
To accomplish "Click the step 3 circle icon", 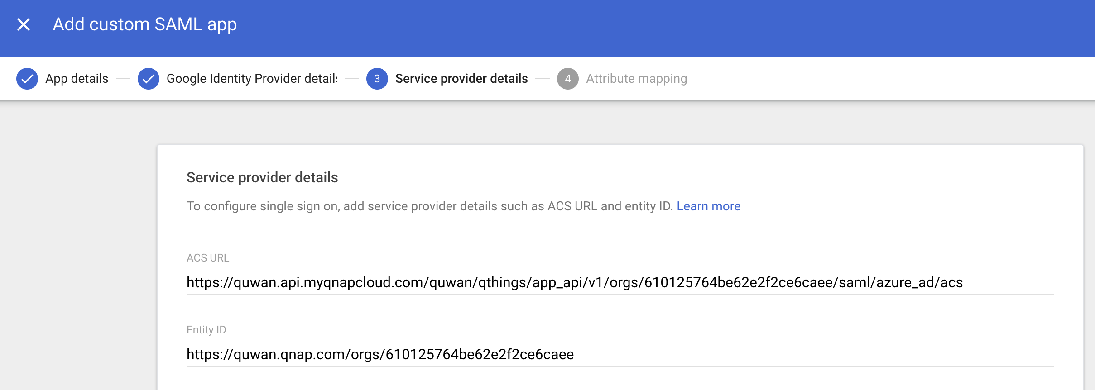I will [x=377, y=79].
